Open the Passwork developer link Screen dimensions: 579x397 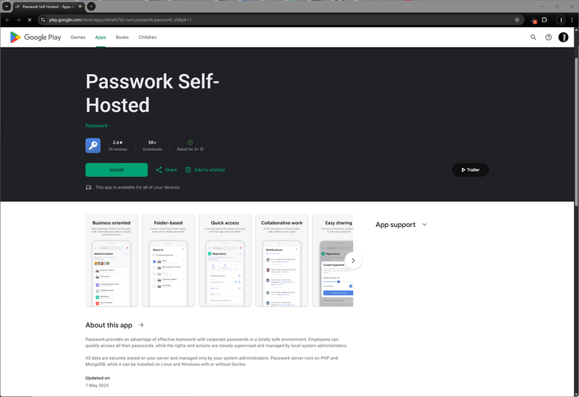tap(97, 126)
